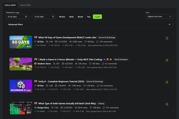Click the 6/3/2025 publish date
179x119 pixels.
pyautogui.click(x=69, y=64)
